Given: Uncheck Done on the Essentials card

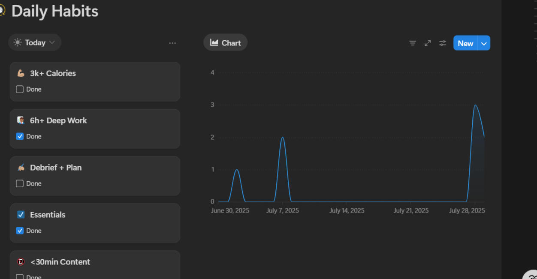Looking at the screenshot, I should (x=20, y=231).
